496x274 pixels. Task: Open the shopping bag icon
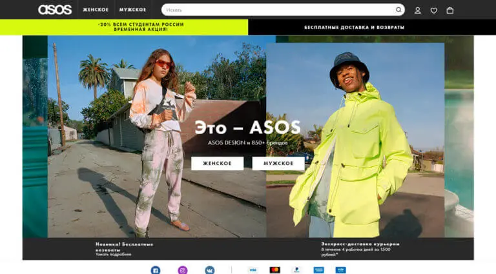pos(449,10)
